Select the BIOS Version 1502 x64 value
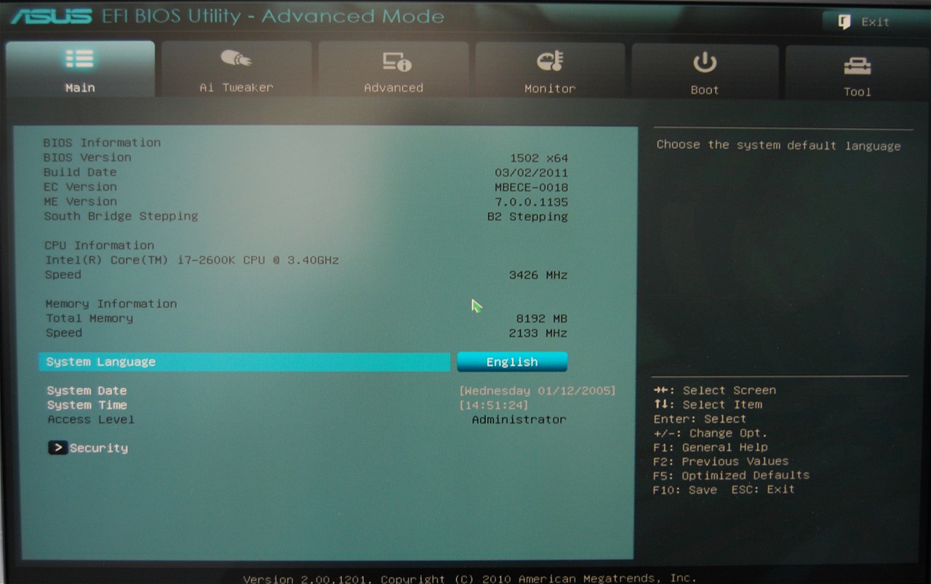Viewport: 931px width, 584px height. pos(538,158)
